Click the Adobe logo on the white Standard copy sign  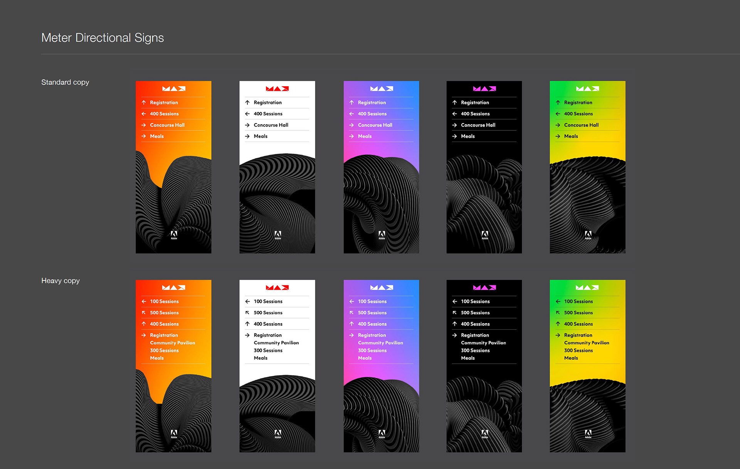[x=278, y=235]
